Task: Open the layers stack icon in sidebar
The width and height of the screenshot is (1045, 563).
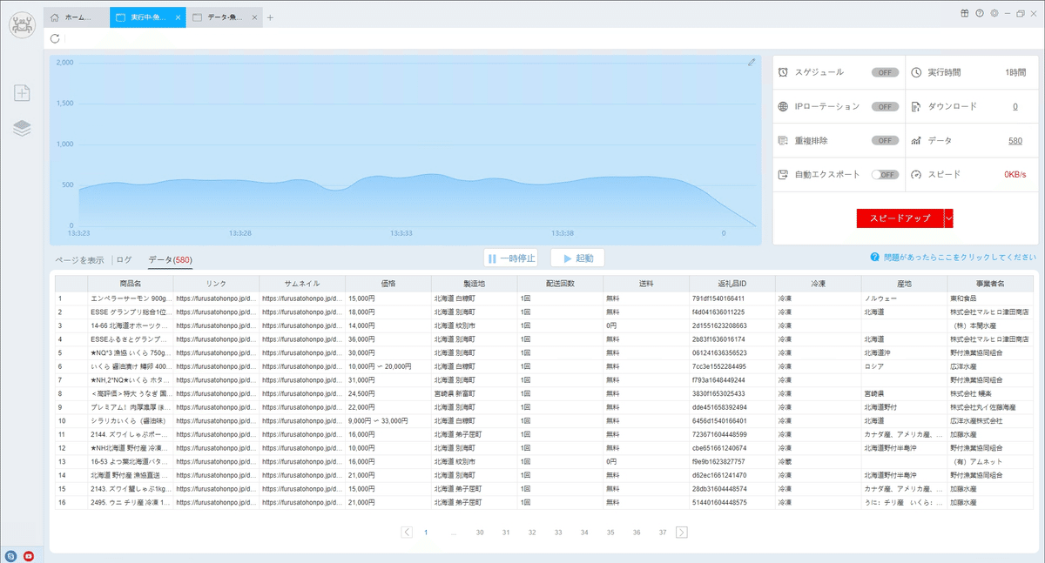Action: (x=22, y=128)
